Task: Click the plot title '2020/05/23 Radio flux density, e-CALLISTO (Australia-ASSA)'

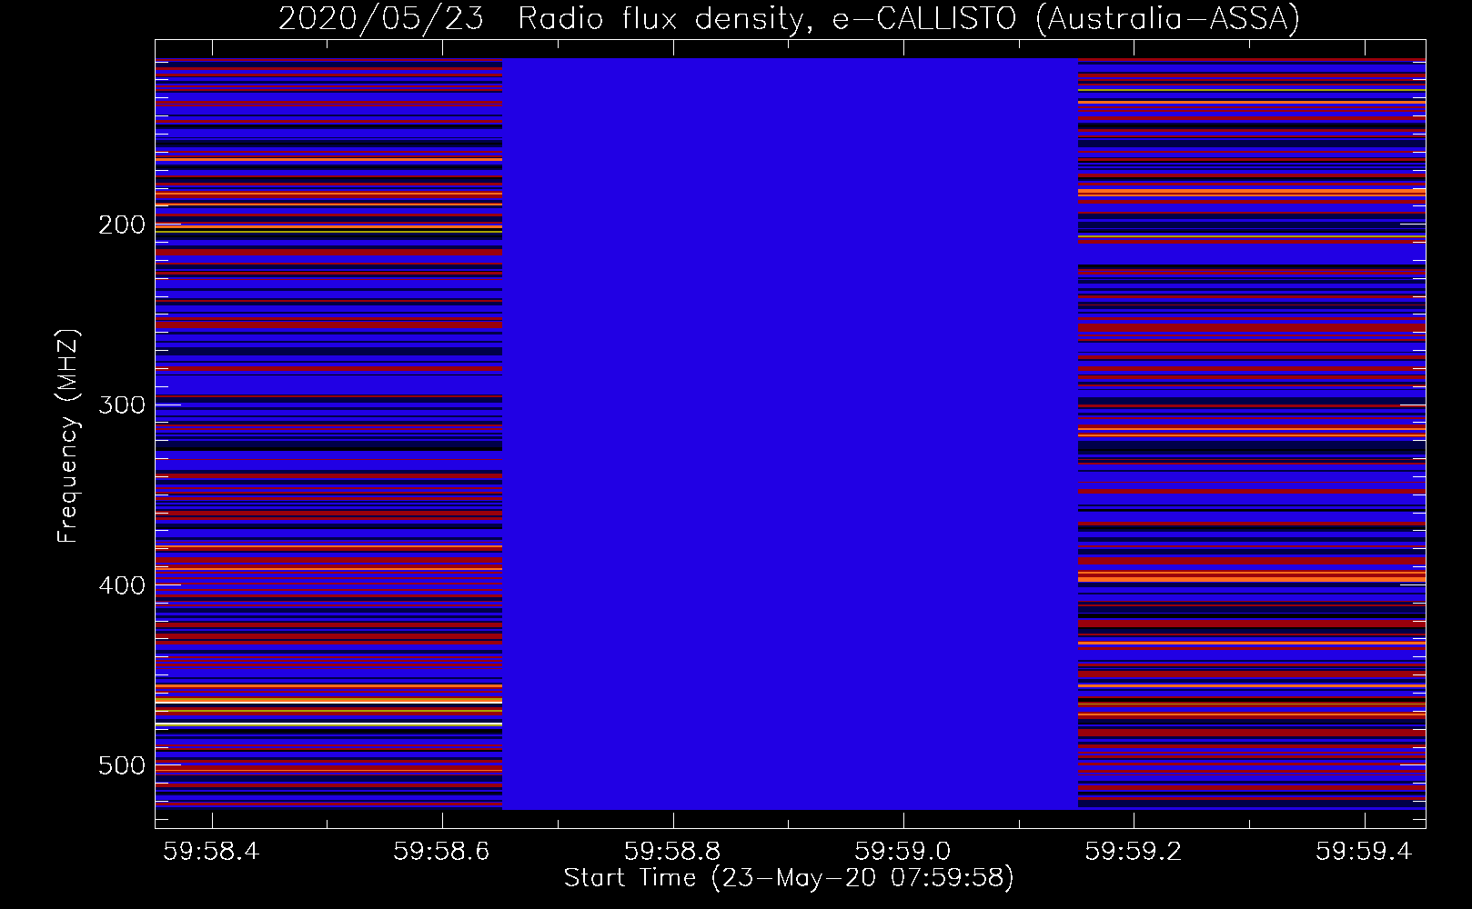Action: point(789,18)
